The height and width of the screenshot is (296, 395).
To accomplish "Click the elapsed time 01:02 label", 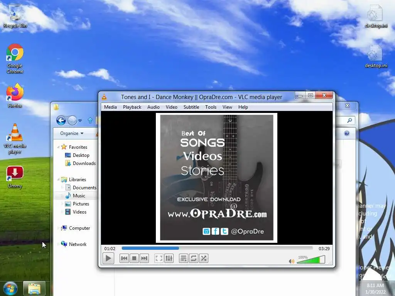I will coord(110,249).
